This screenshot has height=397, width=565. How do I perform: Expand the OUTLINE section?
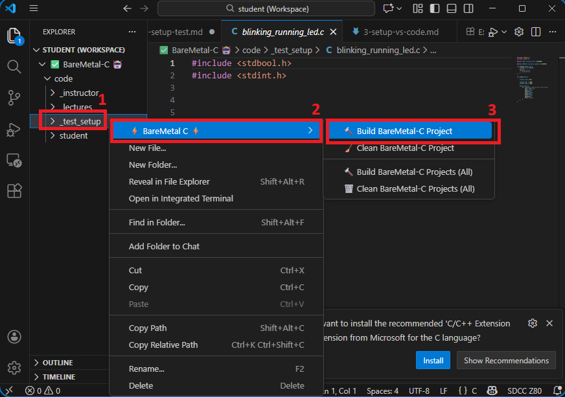(x=58, y=363)
